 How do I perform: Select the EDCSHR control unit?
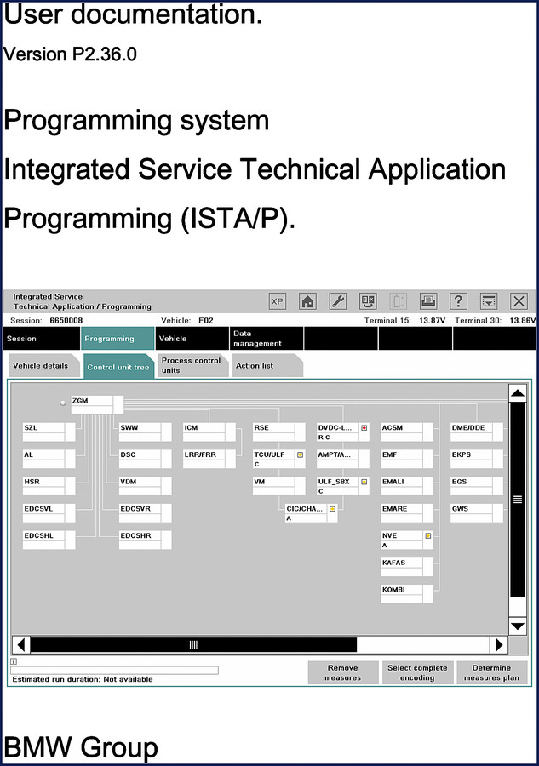pos(145,540)
